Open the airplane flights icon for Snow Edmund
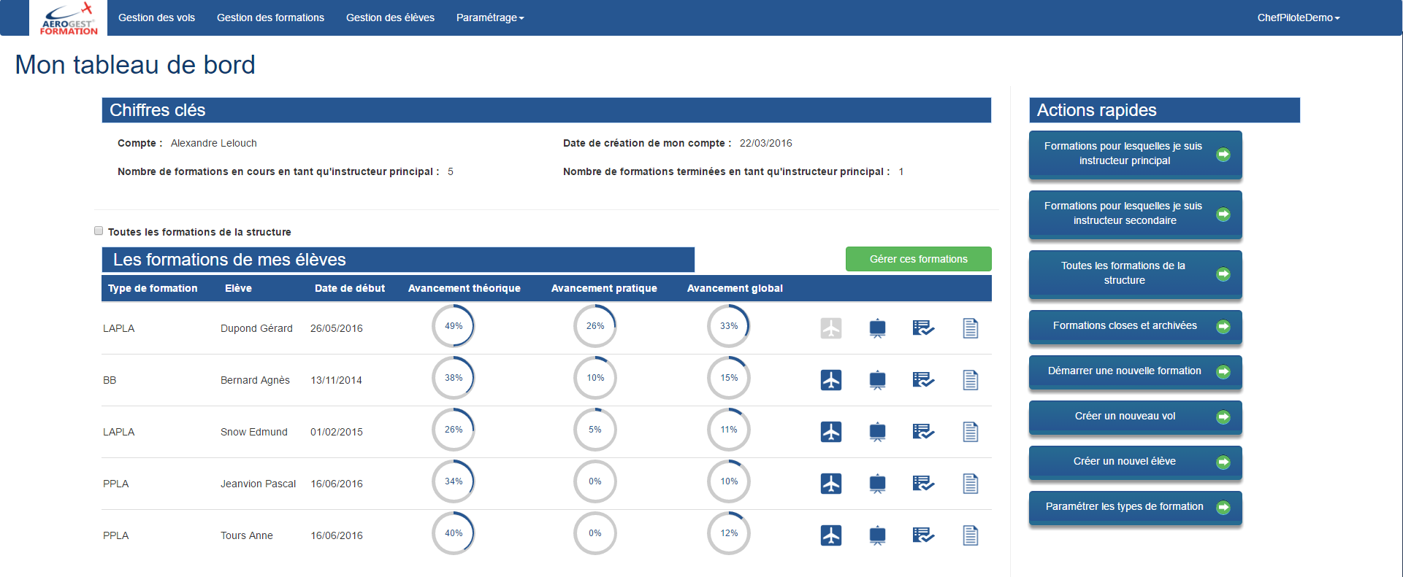The width and height of the screenshot is (1403, 577). click(831, 432)
